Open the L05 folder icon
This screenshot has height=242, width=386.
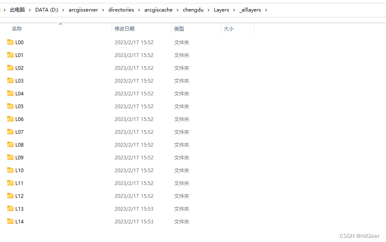(x=10, y=106)
